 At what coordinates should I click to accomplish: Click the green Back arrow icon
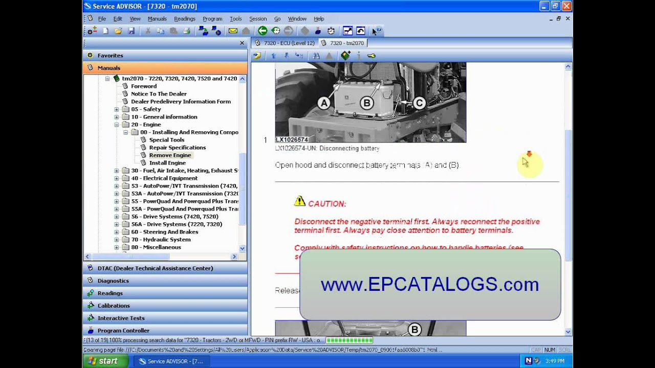pos(263,31)
